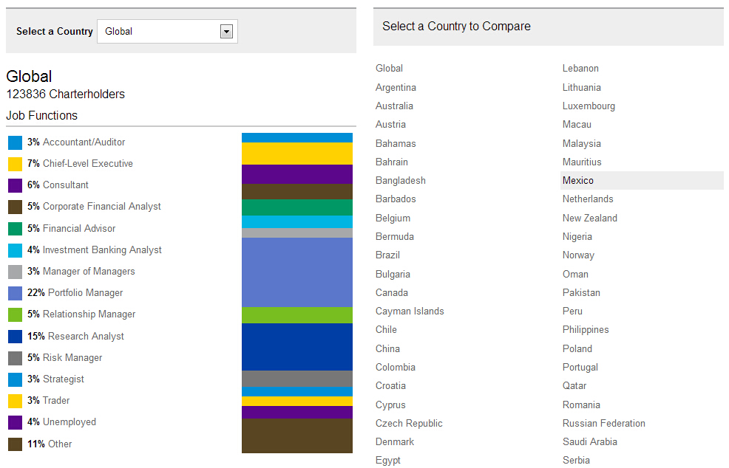This screenshot has height=468, width=729.
Task: Click the Global country selection box
Action: pyautogui.click(x=160, y=32)
